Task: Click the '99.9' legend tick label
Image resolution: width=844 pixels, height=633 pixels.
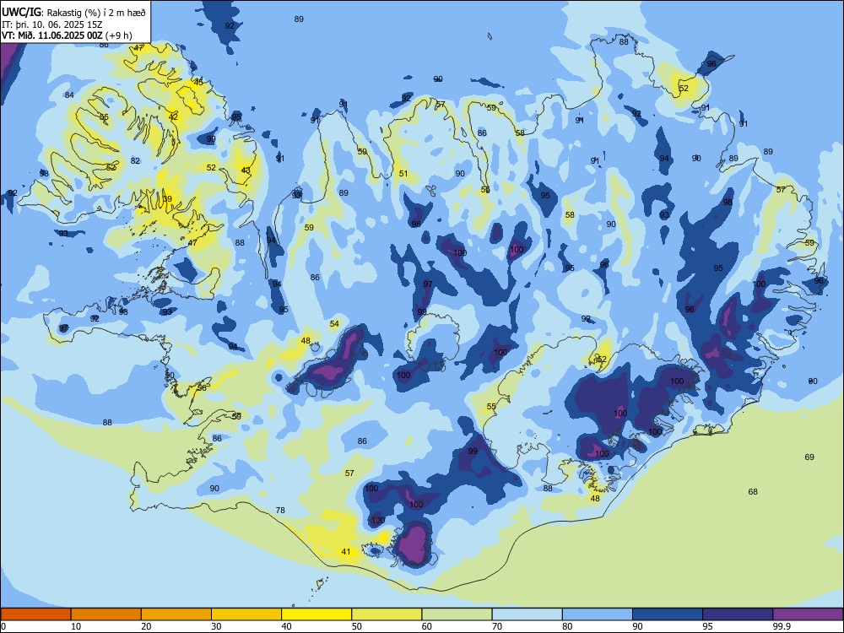Action: (781, 626)
